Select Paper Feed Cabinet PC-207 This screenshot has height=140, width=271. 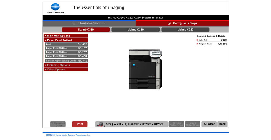click(x=67, y=52)
